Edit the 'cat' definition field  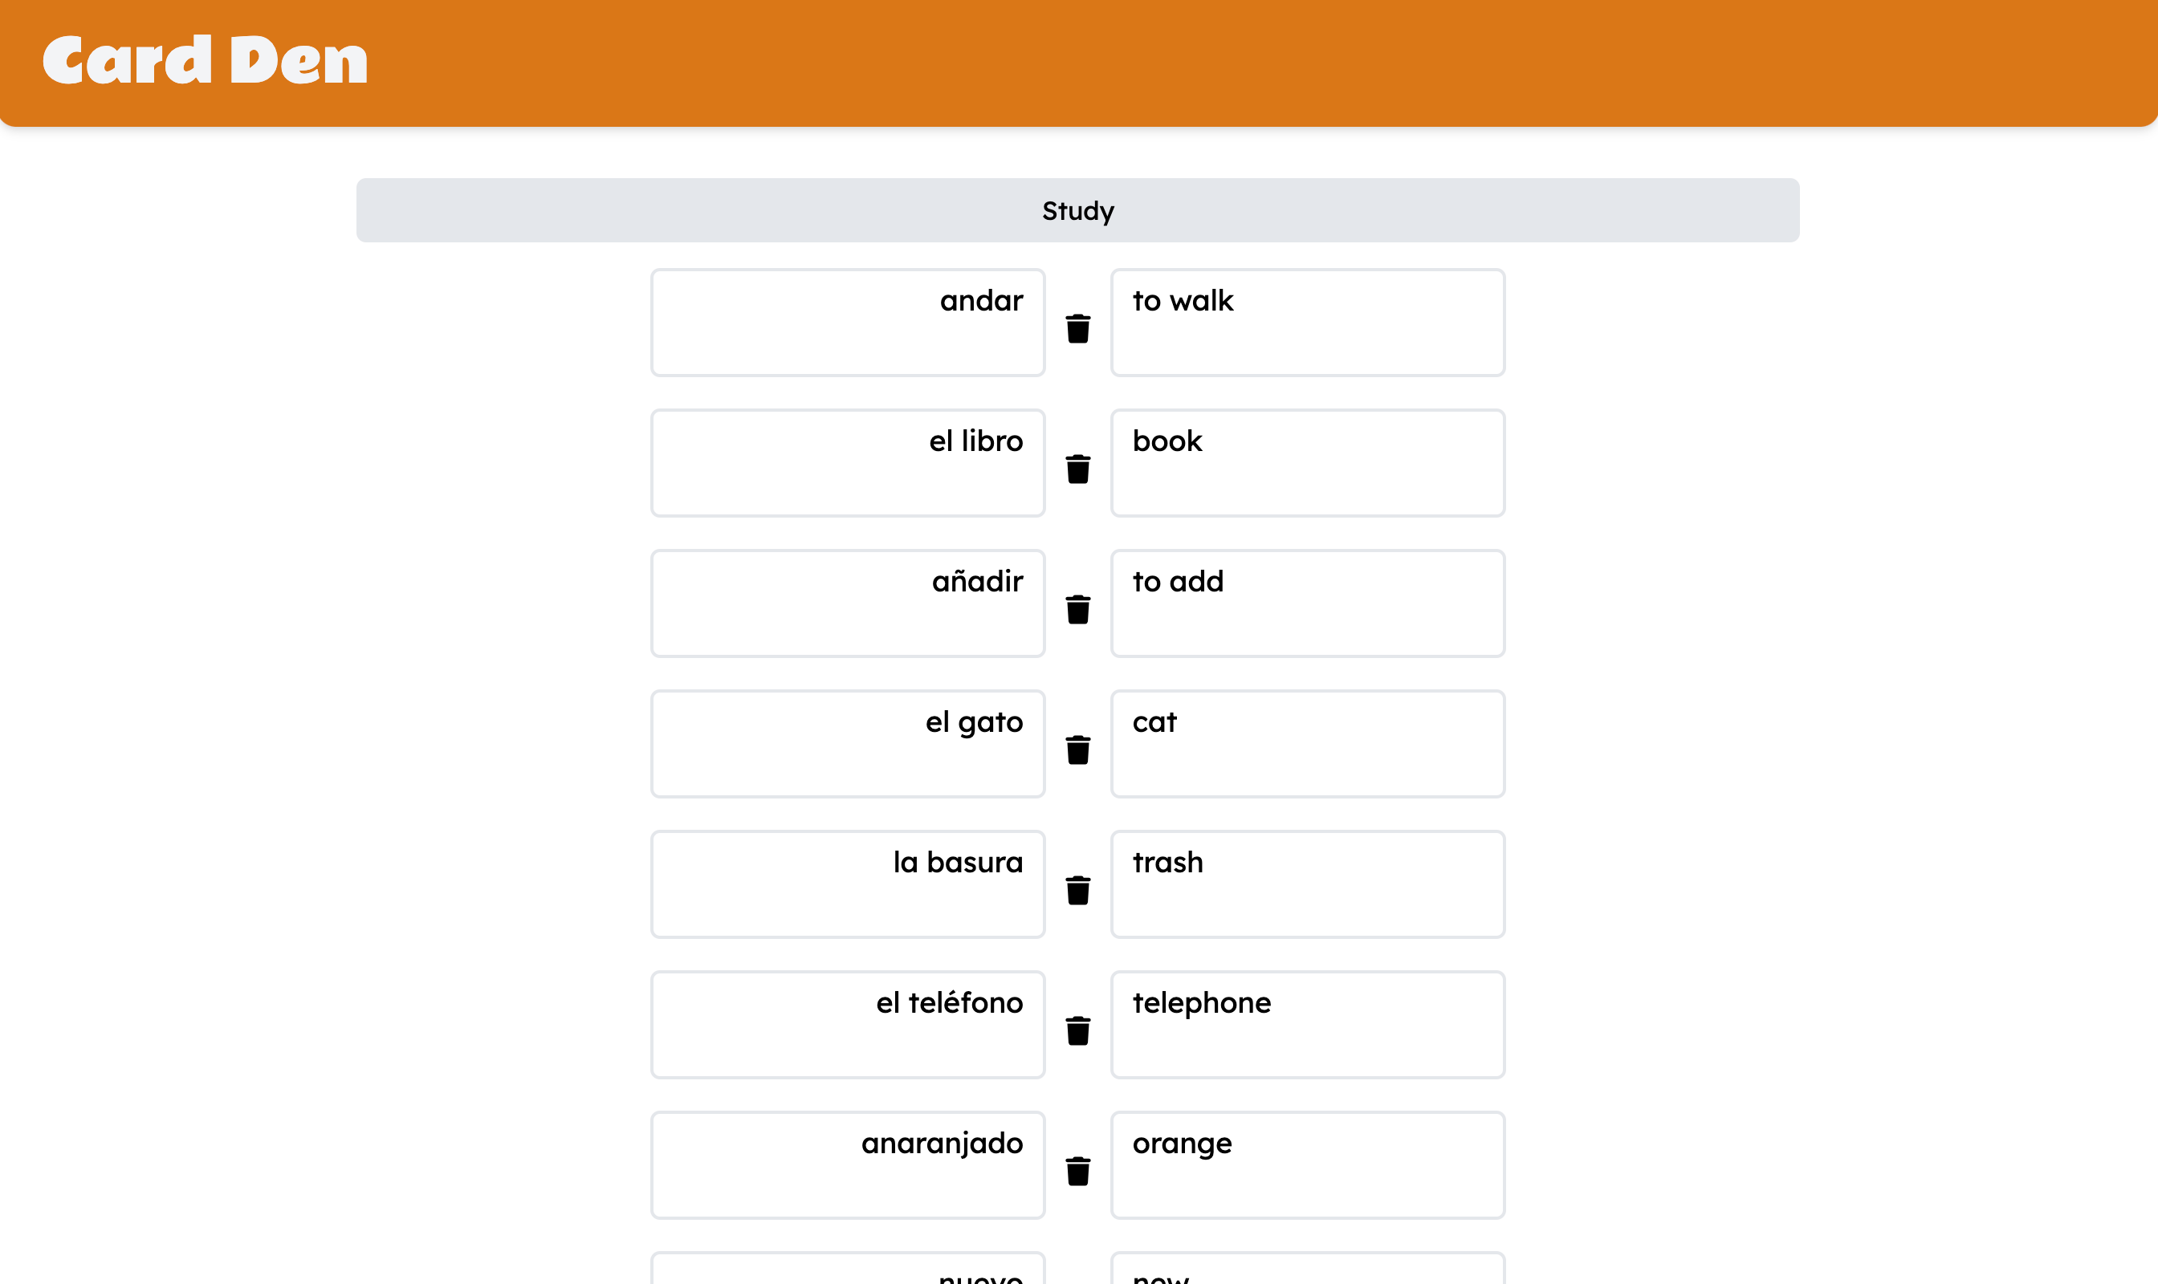pos(1307,742)
